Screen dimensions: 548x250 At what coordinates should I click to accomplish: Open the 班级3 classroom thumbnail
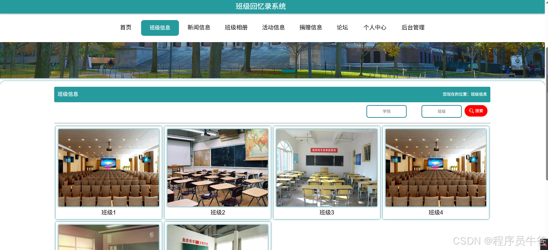pos(327,168)
